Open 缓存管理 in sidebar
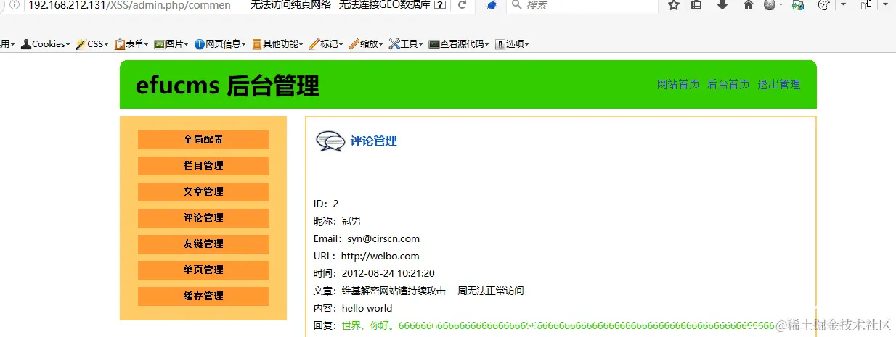 [203, 296]
